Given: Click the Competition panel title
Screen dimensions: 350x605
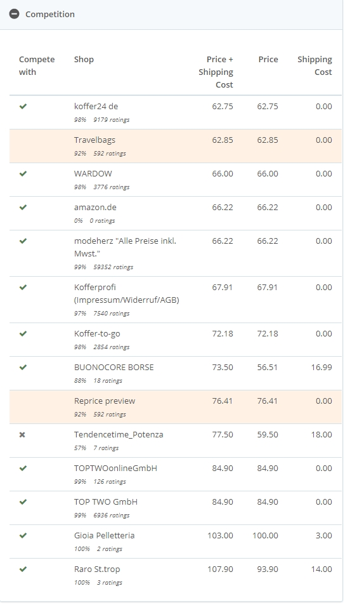Looking at the screenshot, I should pyautogui.click(x=50, y=14).
